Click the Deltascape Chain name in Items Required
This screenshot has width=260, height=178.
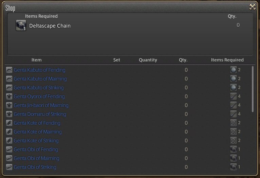50,26
